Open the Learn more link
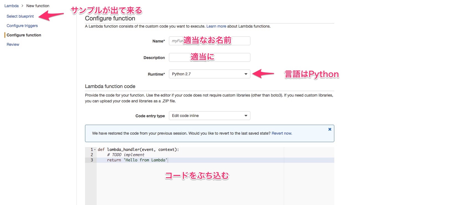Screen dimensions: 452x205 tap(216, 26)
